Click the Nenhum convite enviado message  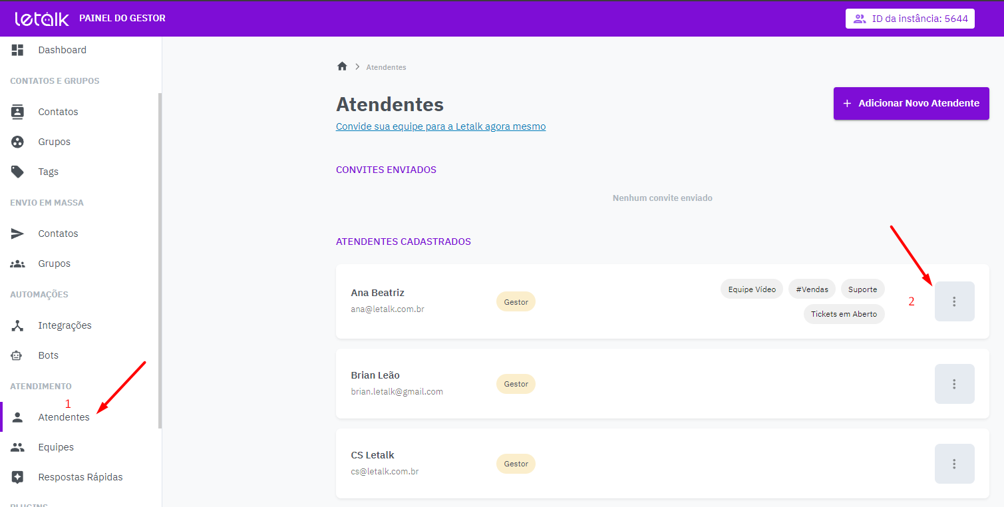pos(663,198)
